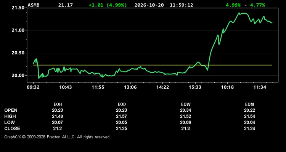Screen dimensions: 286x152
Task: Click the EOH column header
Action: (58, 104)
